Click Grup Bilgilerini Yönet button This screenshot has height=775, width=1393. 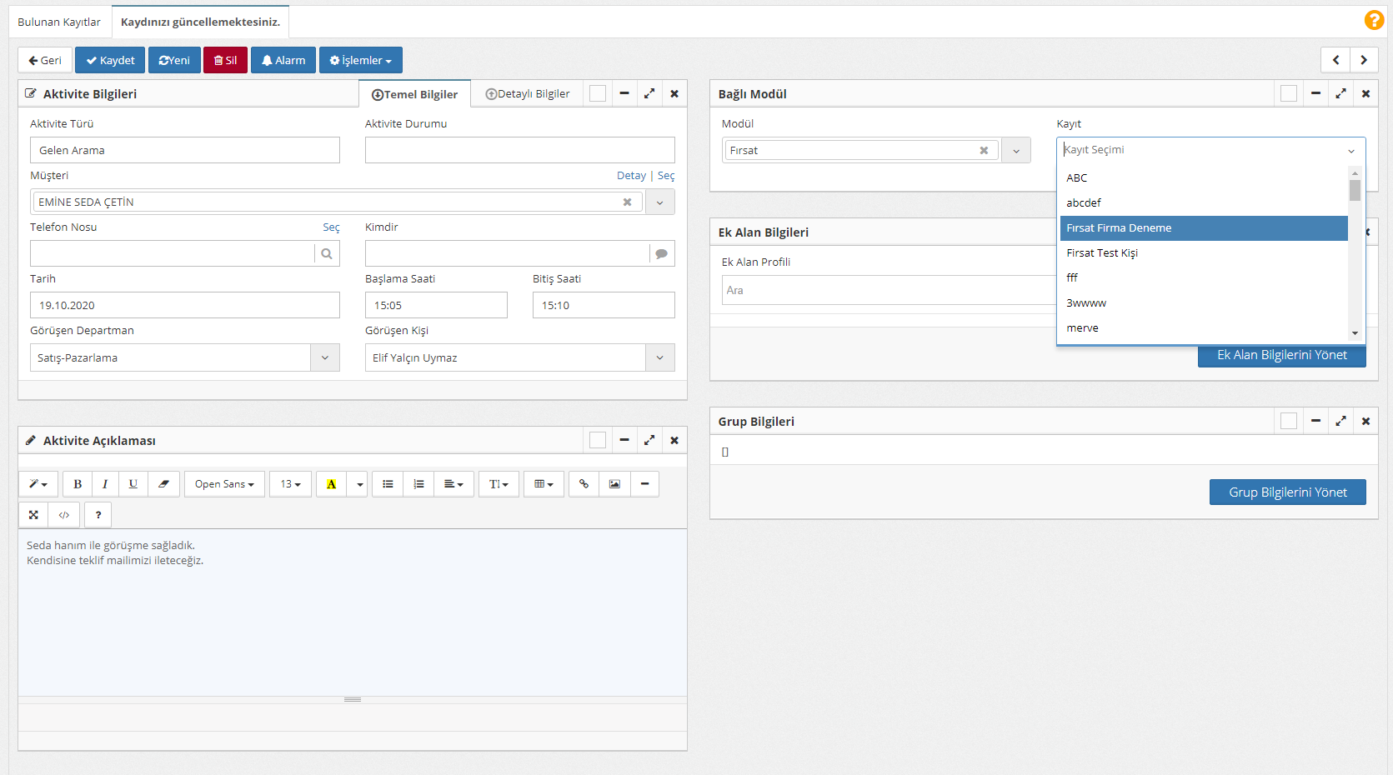(1287, 492)
